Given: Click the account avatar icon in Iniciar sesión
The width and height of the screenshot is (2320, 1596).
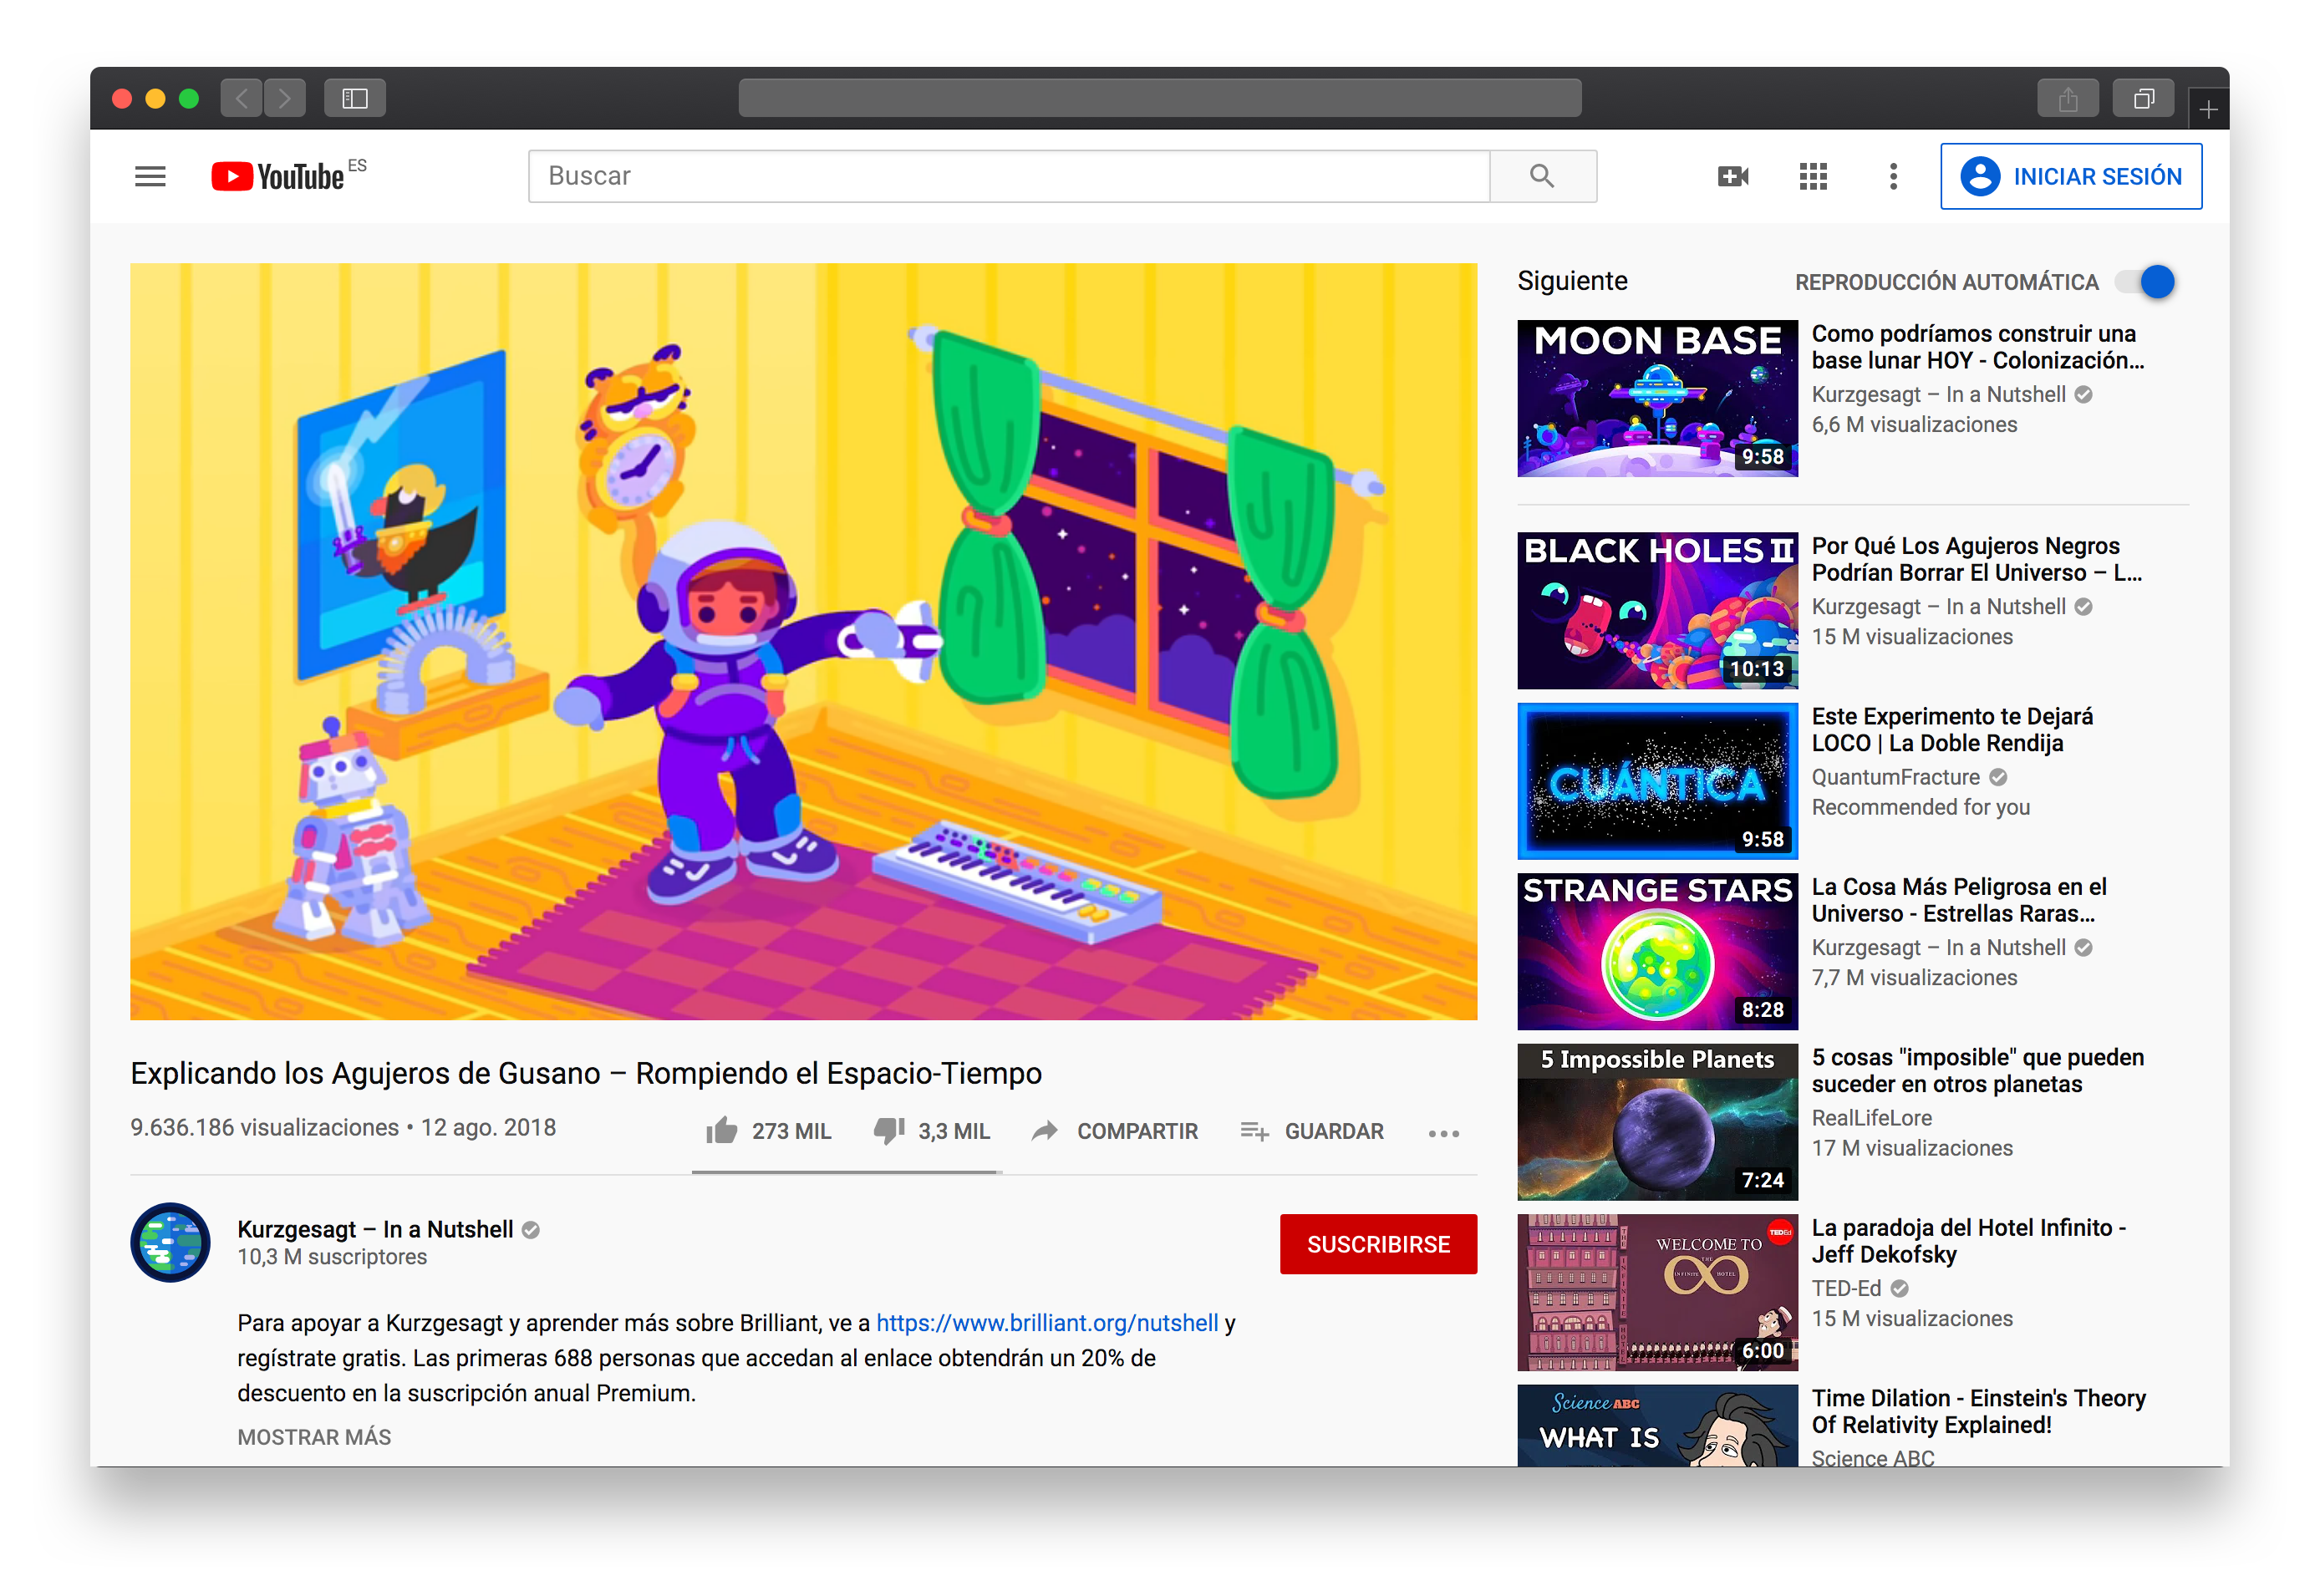Looking at the screenshot, I should [1980, 176].
